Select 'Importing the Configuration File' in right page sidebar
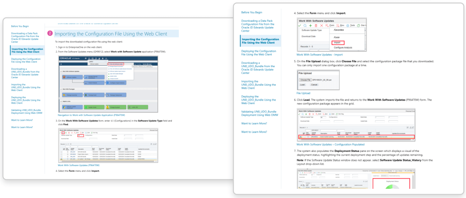Viewport: 466px width, 198px height. click(260, 41)
